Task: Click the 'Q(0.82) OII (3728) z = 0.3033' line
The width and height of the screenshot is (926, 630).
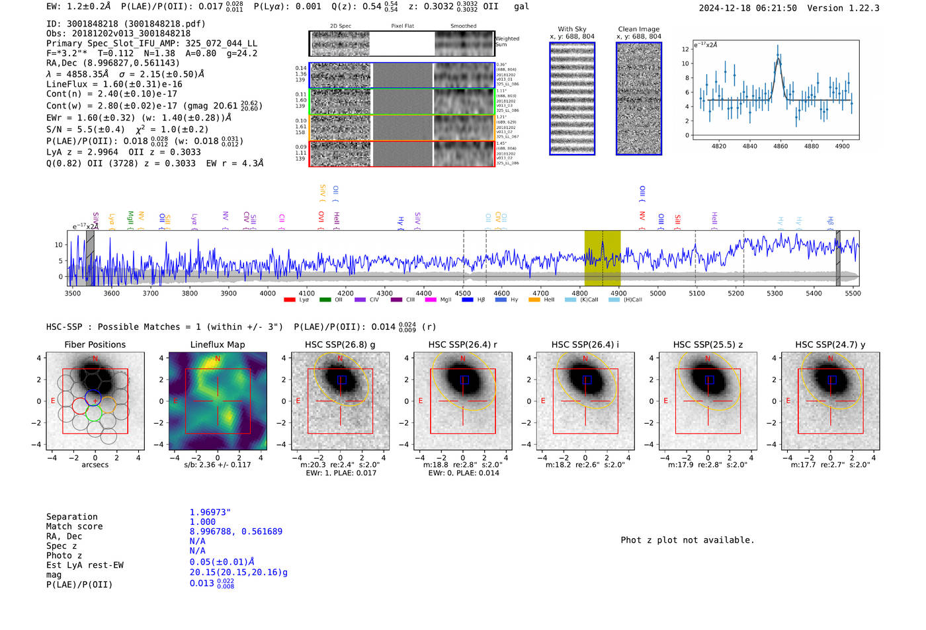Action: (x=121, y=163)
